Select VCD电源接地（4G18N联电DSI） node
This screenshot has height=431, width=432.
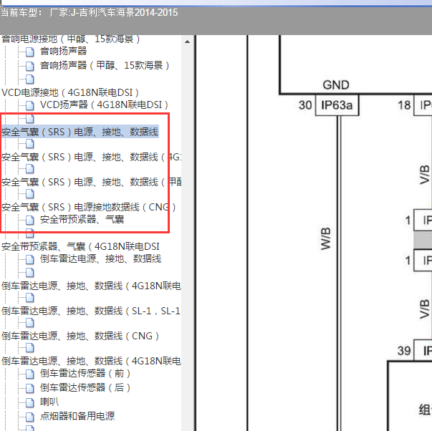(x=70, y=92)
